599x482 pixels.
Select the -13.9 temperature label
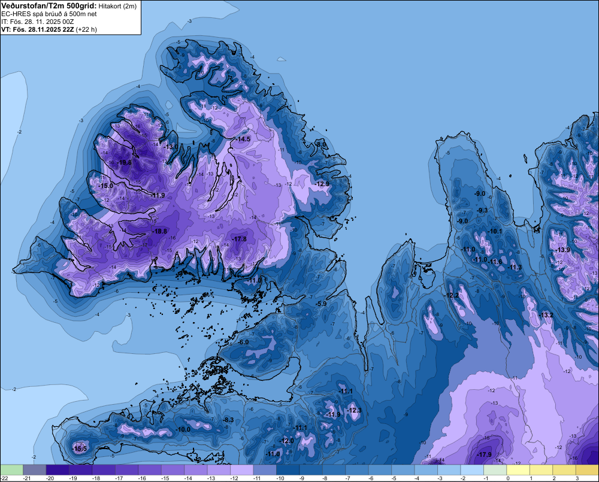564,250
